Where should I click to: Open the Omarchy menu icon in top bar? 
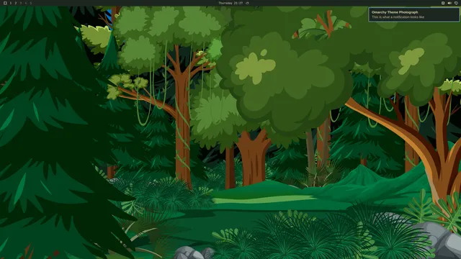(x=5, y=3)
